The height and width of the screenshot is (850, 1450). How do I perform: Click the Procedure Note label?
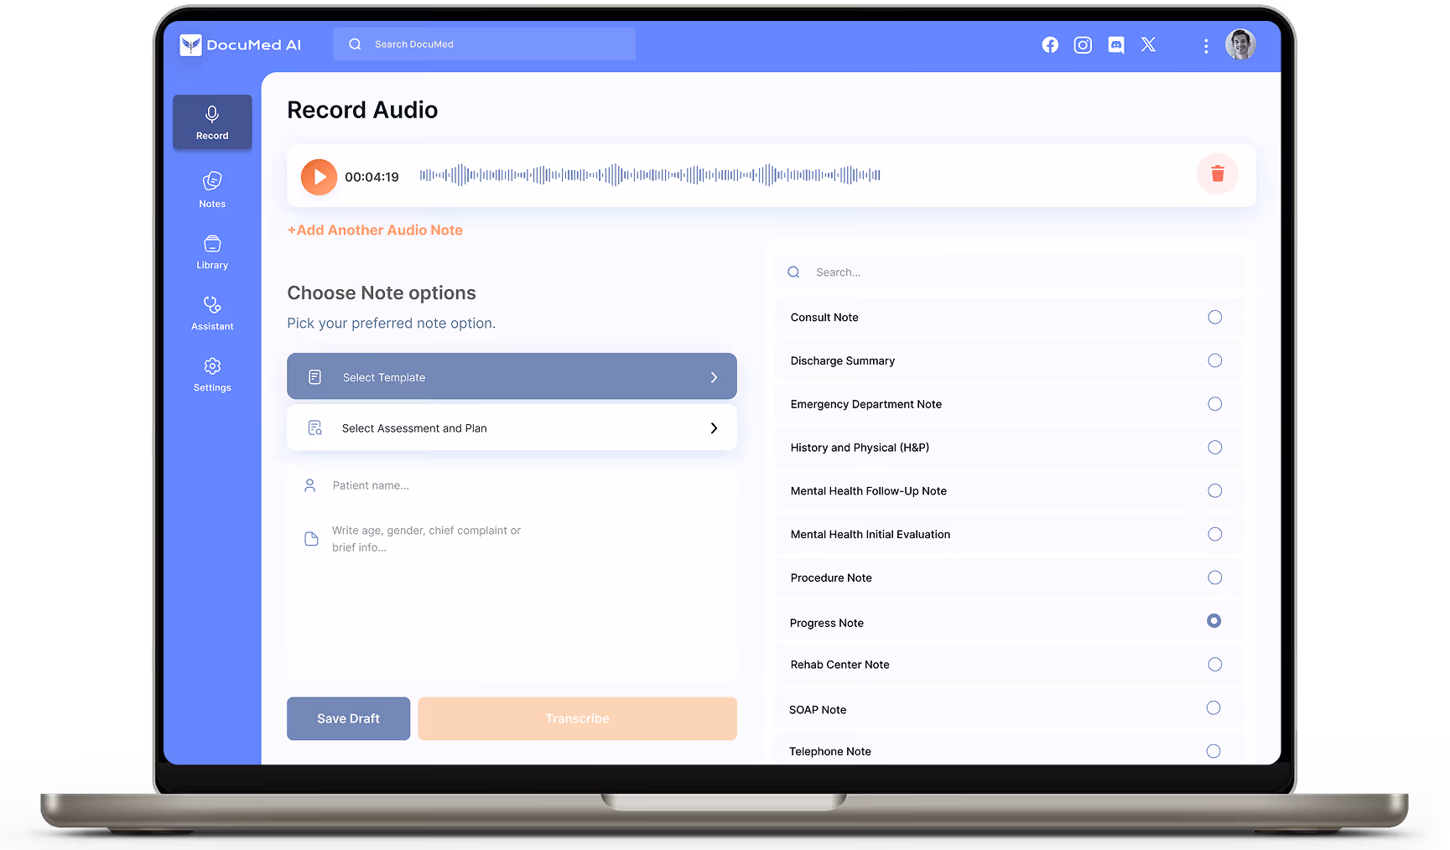tap(831, 578)
